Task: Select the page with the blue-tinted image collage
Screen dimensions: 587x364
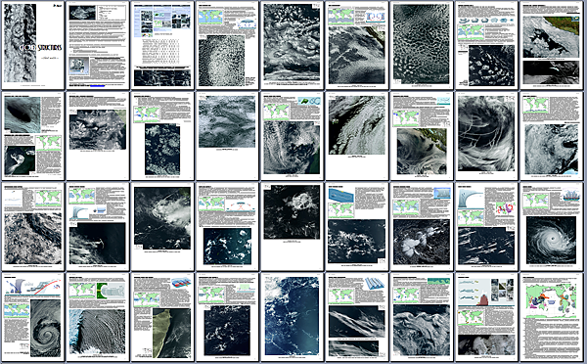Action: coord(162,45)
